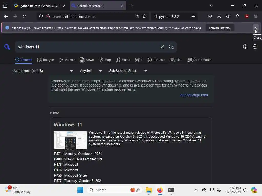Toggle reader view icon

click(137, 17)
